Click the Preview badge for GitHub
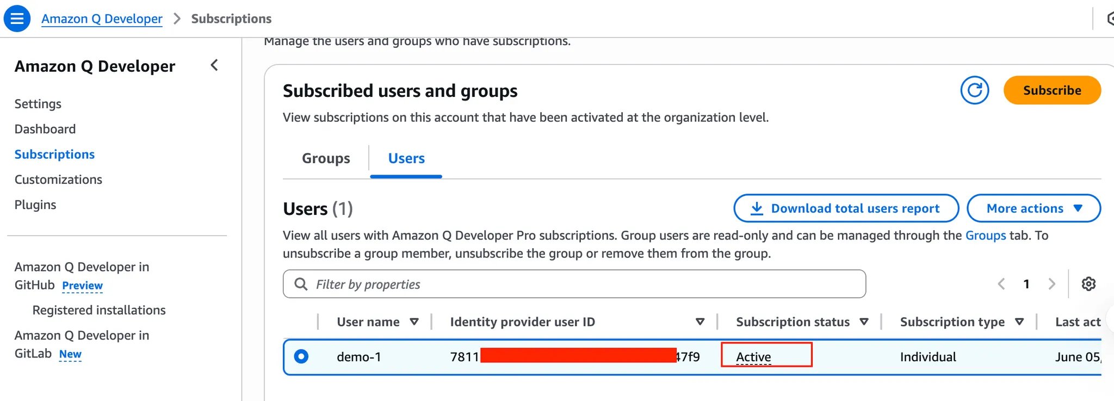 click(x=82, y=286)
